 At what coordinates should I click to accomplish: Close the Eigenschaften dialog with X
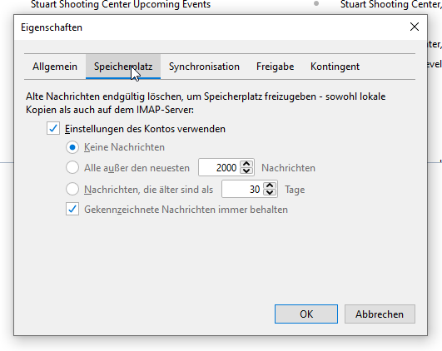[x=415, y=27]
